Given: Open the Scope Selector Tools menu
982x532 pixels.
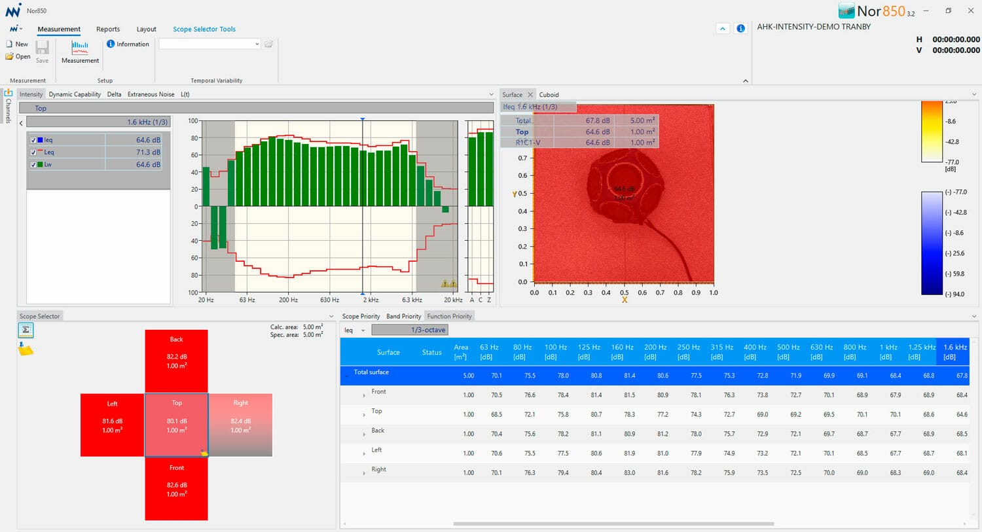Looking at the screenshot, I should [x=204, y=29].
